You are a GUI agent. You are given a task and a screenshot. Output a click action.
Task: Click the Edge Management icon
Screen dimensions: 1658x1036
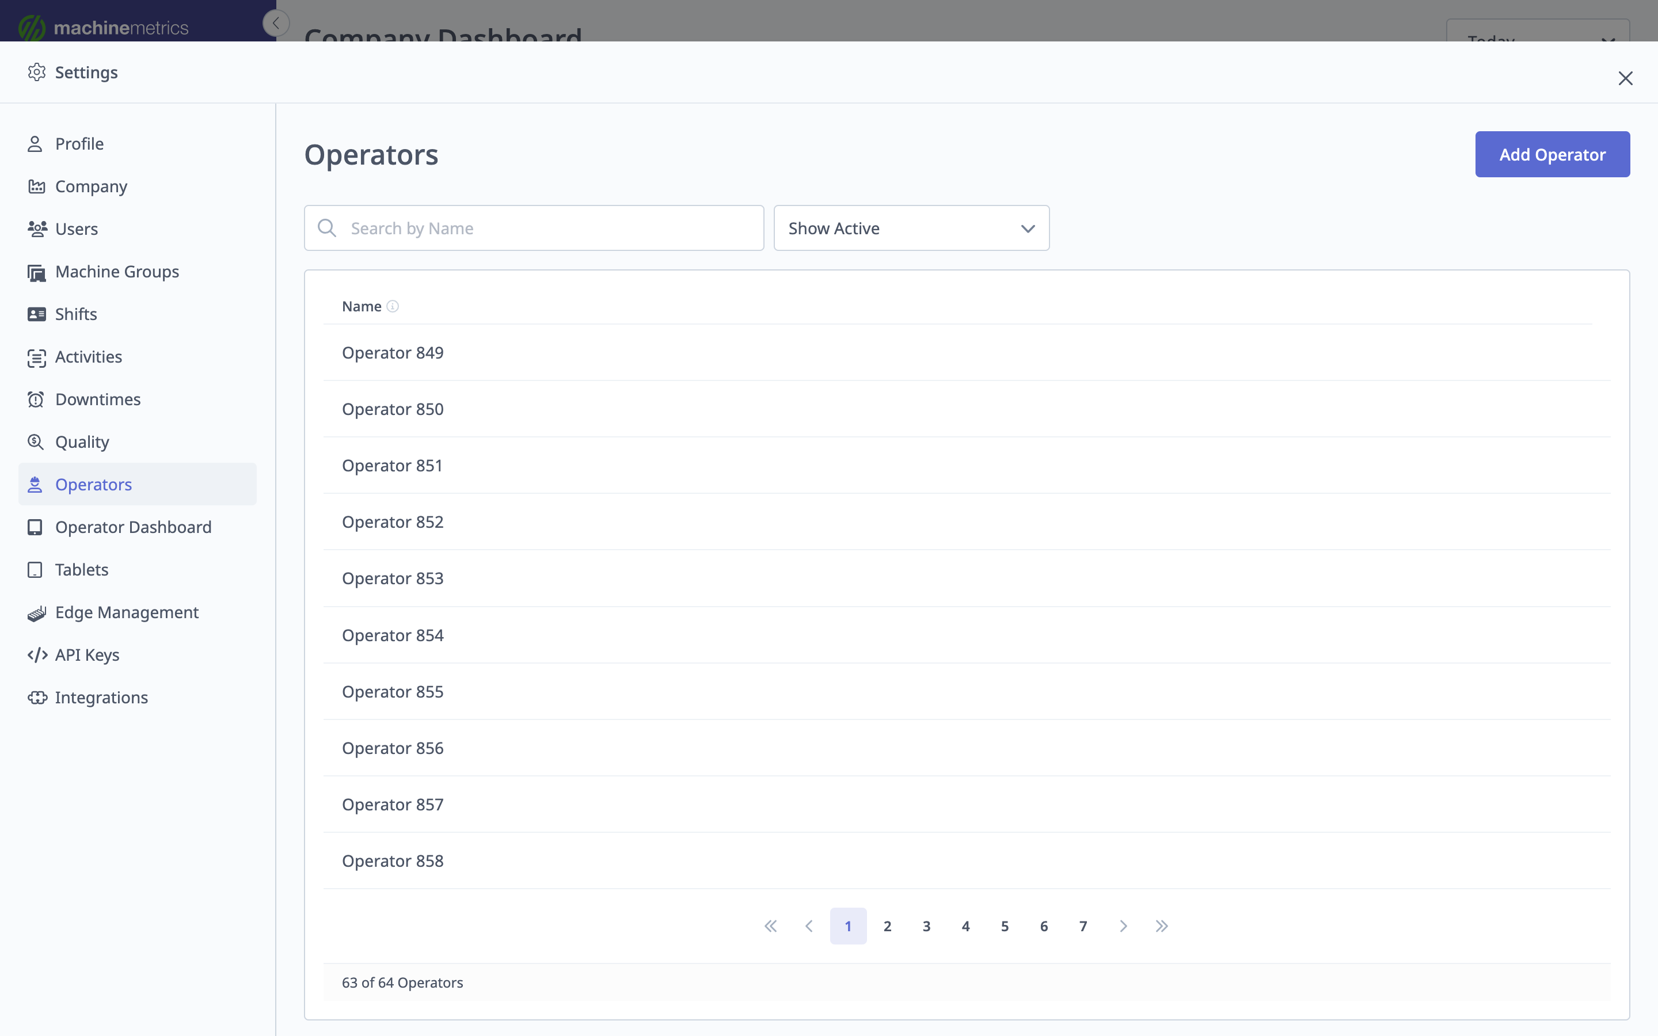36,612
